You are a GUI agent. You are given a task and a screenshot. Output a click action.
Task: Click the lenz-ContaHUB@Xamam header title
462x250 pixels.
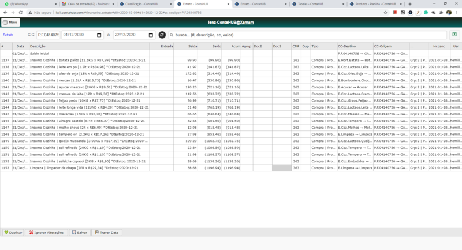pyautogui.click(x=230, y=23)
